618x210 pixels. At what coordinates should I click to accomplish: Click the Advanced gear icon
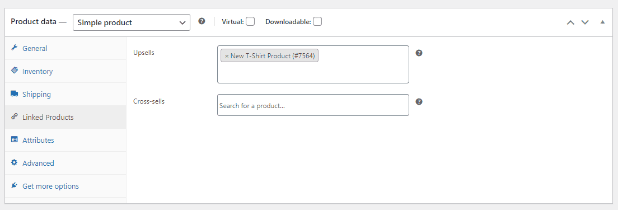click(15, 162)
